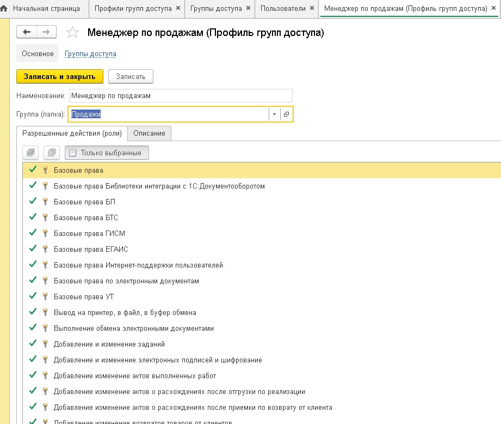
Task: Close the Пользователи tab
Action: 312,8
